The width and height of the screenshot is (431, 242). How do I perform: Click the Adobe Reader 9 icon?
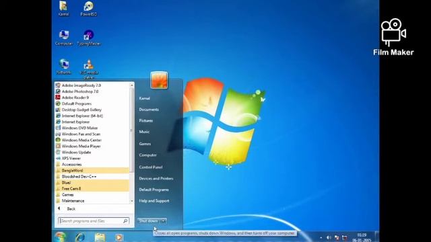tap(58, 97)
